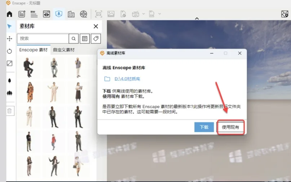Open the feedback notes icon in the toolbar

[x=22, y=14]
